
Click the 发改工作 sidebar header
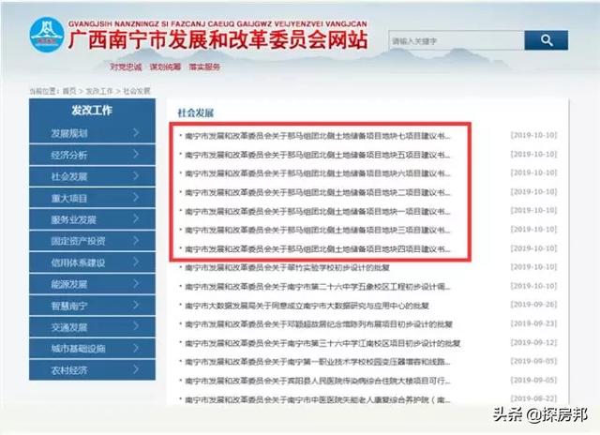pyautogui.click(x=92, y=111)
